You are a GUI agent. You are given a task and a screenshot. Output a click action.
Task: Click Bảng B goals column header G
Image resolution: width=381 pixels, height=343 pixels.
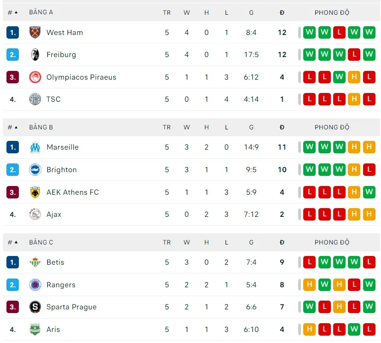[251, 128]
